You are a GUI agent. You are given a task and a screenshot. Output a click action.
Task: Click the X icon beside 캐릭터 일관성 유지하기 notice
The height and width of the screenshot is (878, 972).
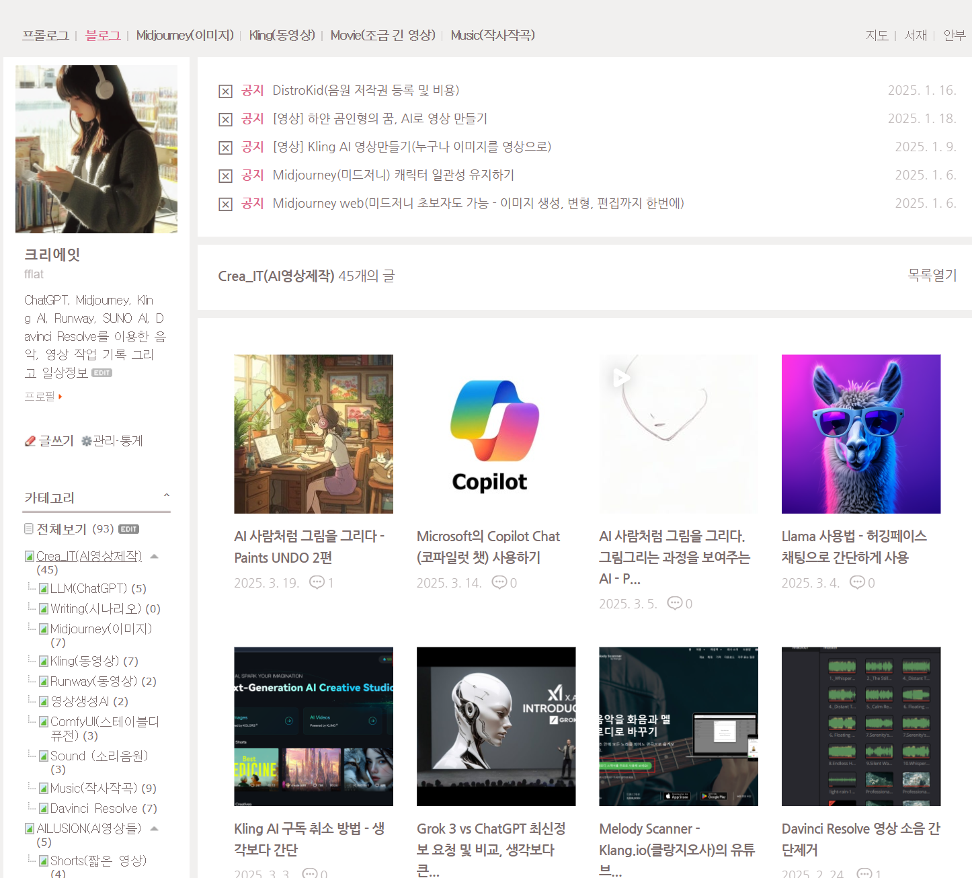point(226,176)
